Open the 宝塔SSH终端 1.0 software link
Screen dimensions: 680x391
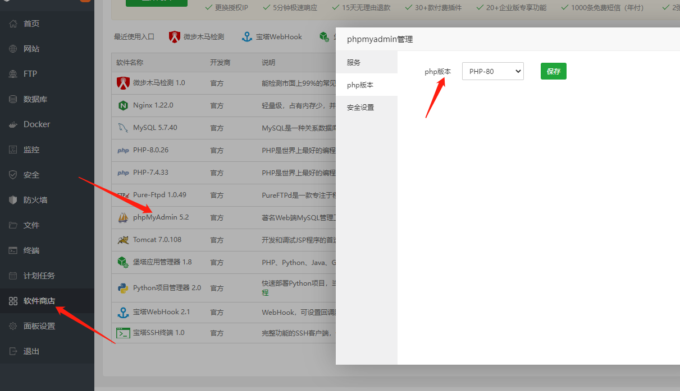click(x=159, y=332)
